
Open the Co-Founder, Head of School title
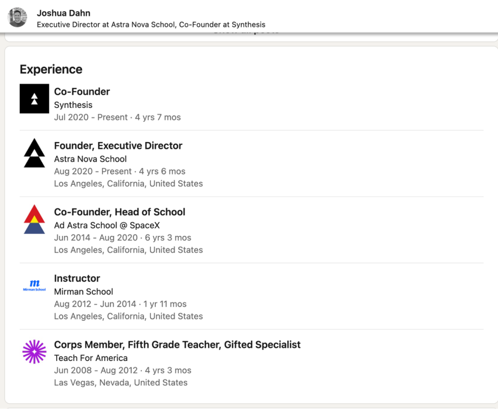click(x=120, y=212)
